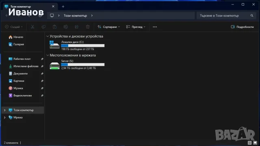This screenshot has height=146, width=260.
Task: Click Server (S:) drive label
Action: click(x=67, y=61)
